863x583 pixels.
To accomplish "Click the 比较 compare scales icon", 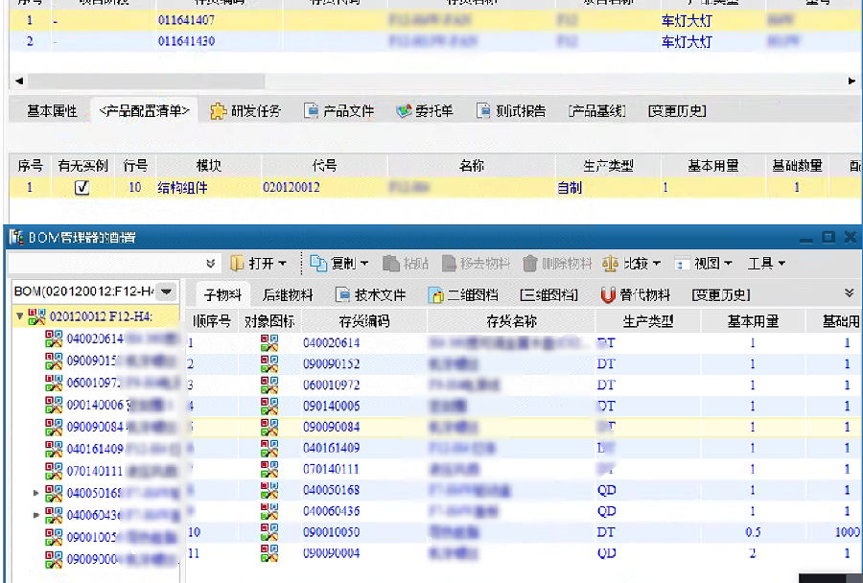I will pyautogui.click(x=610, y=263).
